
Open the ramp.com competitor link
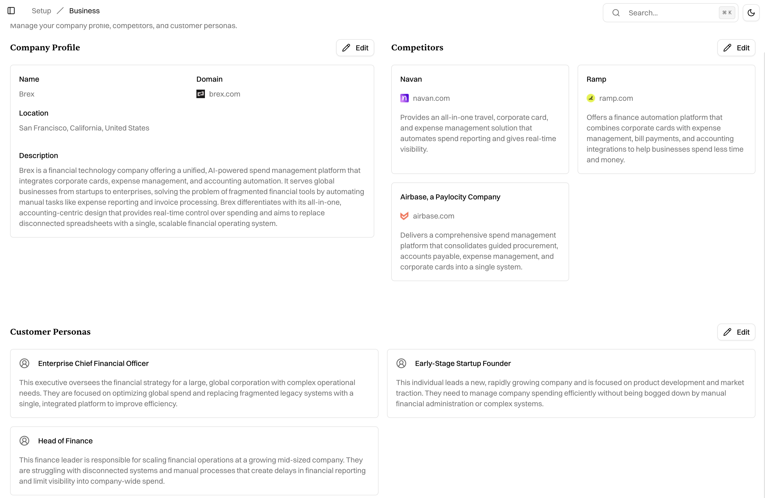(616, 98)
